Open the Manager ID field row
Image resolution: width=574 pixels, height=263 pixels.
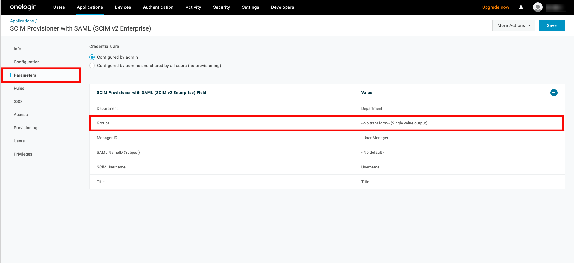(x=327, y=138)
